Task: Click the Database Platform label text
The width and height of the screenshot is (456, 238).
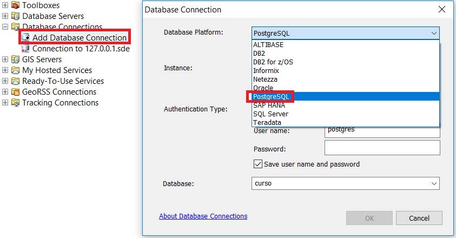Action: pos(194,32)
